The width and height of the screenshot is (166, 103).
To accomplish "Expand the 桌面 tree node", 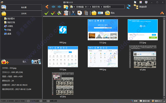I will [x=2, y=34].
